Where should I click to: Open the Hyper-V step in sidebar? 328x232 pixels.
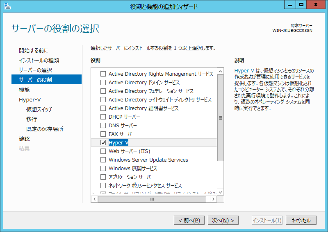pyautogui.click(x=30, y=99)
